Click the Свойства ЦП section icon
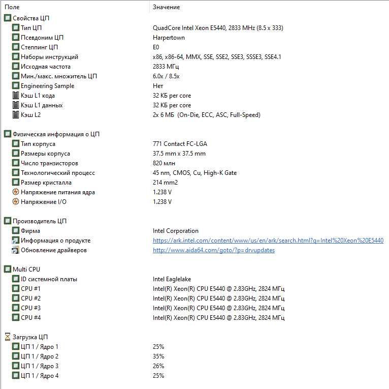Viewport: 389px width, 389px height. tap(8, 18)
